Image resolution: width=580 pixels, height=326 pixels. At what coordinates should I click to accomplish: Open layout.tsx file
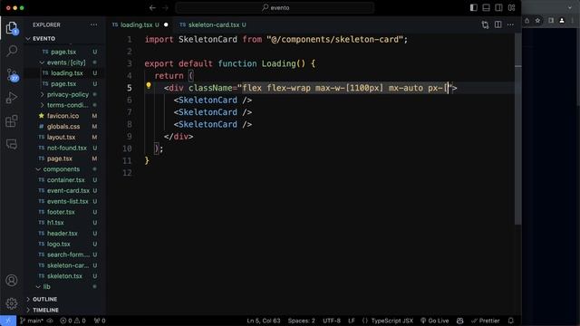click(61, 138)
